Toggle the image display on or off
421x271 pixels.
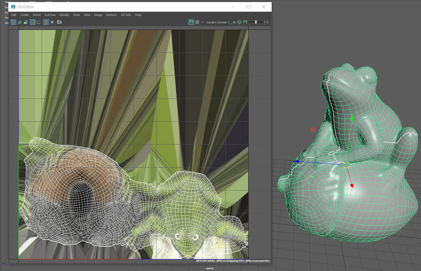[x=191, y=22]
